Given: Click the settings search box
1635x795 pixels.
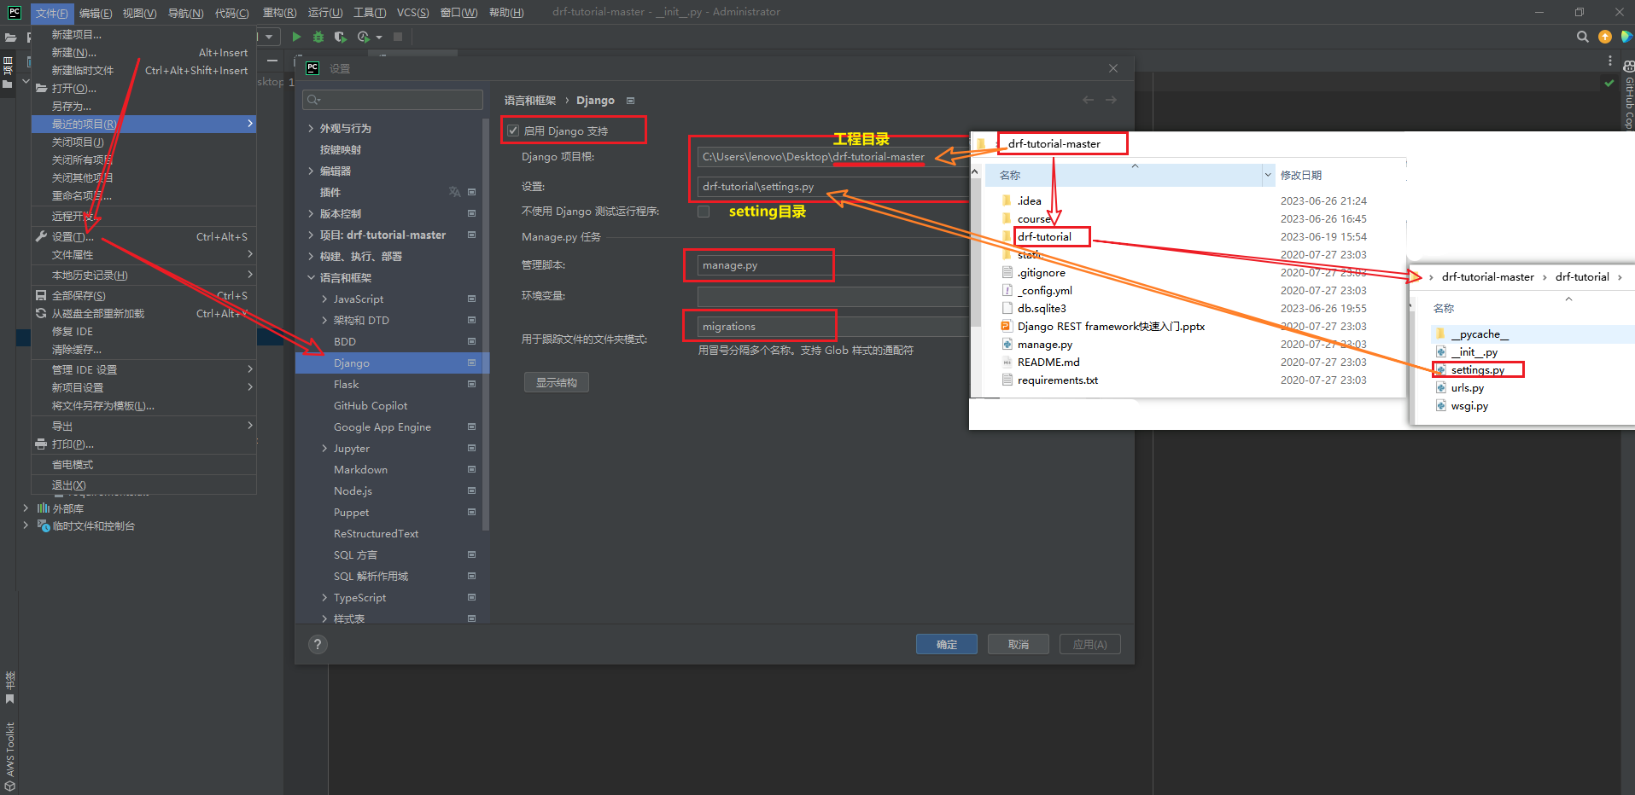Looking at the screenshot, I should [x=393, y=100].
